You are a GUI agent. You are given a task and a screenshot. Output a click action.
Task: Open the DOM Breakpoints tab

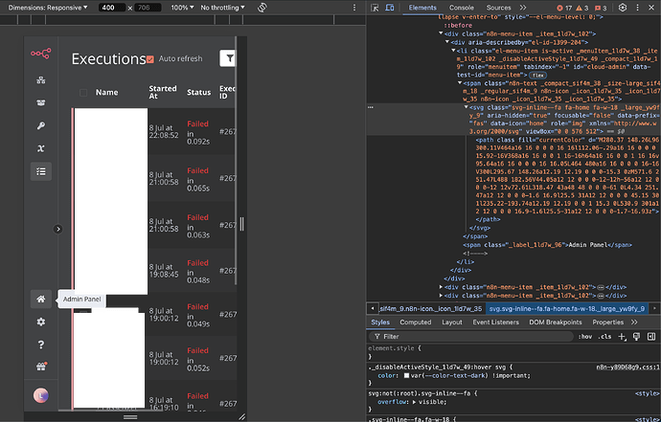tap(556, 322)
